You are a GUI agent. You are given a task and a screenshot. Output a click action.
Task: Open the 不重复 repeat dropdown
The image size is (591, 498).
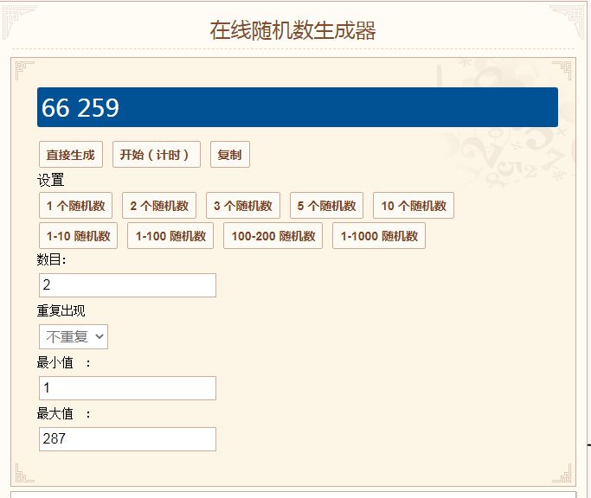(74, 337)
